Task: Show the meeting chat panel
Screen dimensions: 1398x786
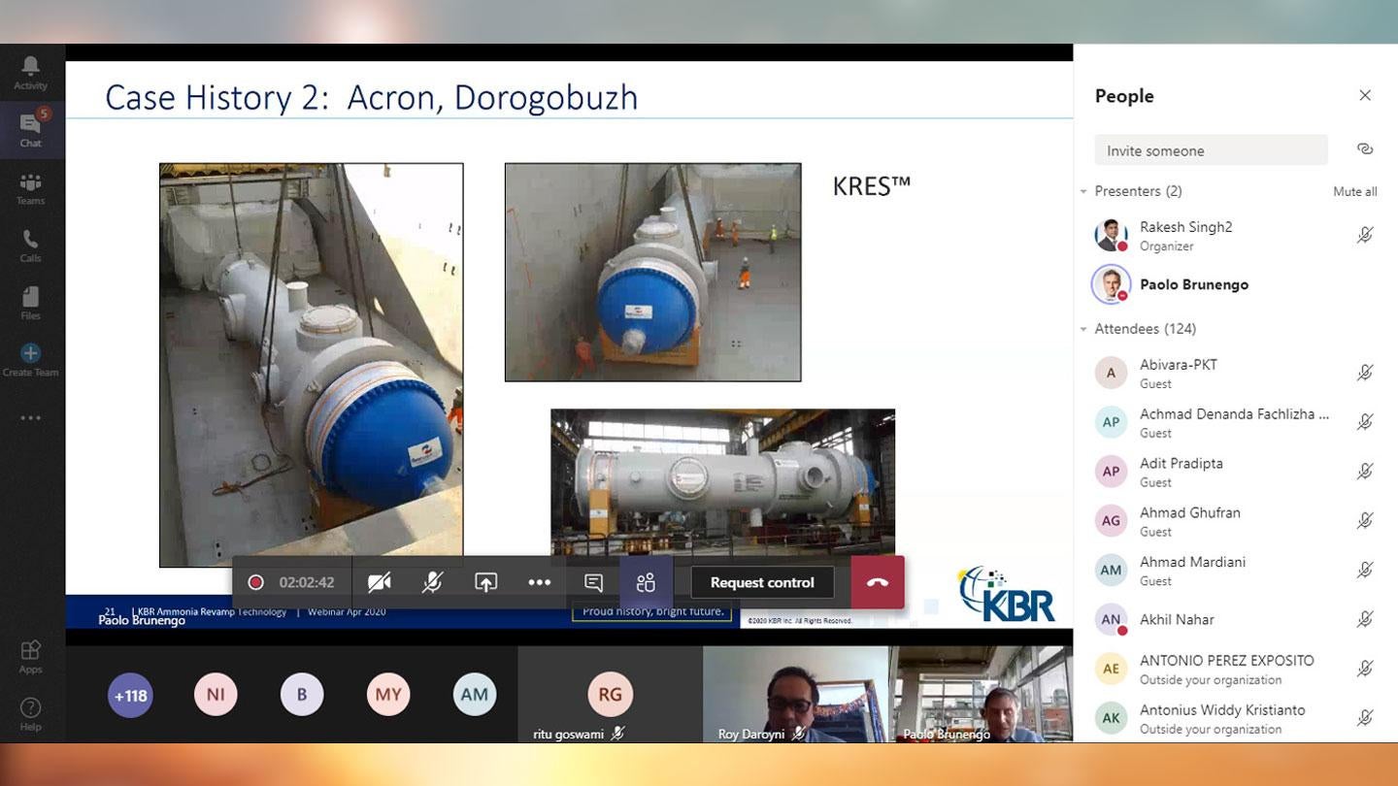Action: [x=592, y=582]
